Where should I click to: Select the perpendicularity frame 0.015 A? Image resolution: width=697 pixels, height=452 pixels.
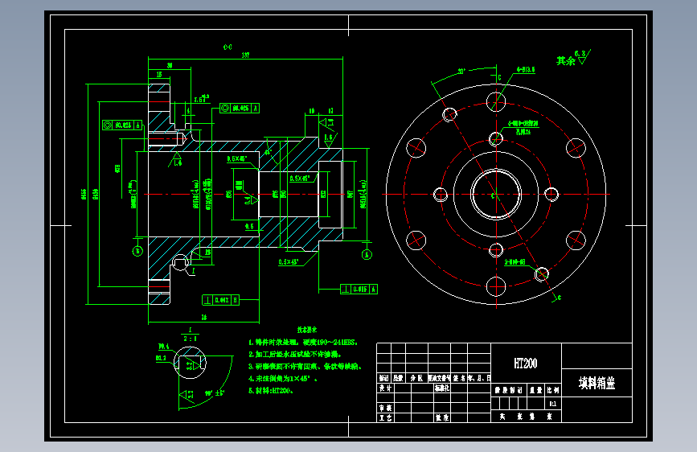tap(359, 290)
